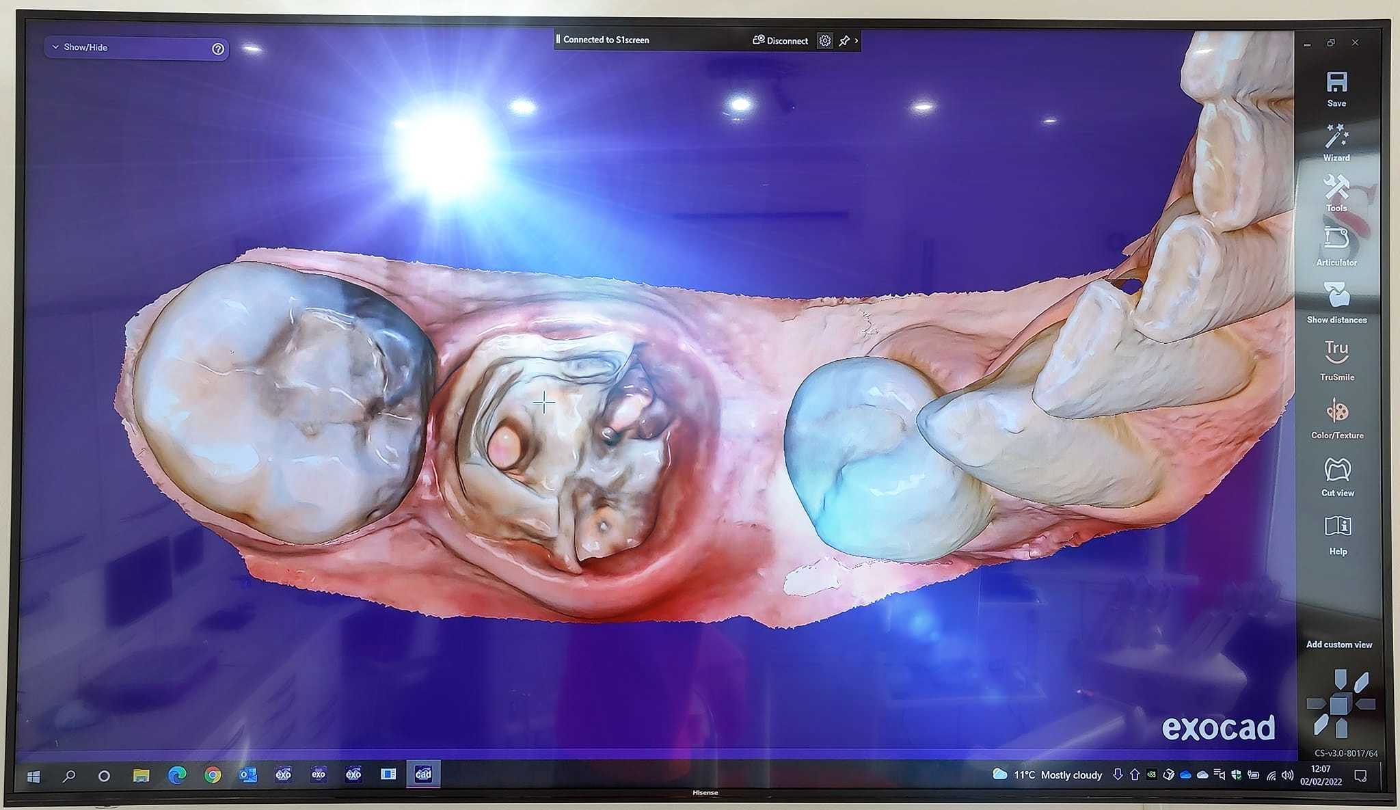
Task: Select the right arrow of view cube
Action: 1365,703
